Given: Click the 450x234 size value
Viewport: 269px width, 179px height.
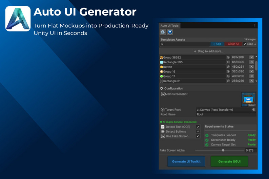Looking at the screenshot, I should point(238,67).
